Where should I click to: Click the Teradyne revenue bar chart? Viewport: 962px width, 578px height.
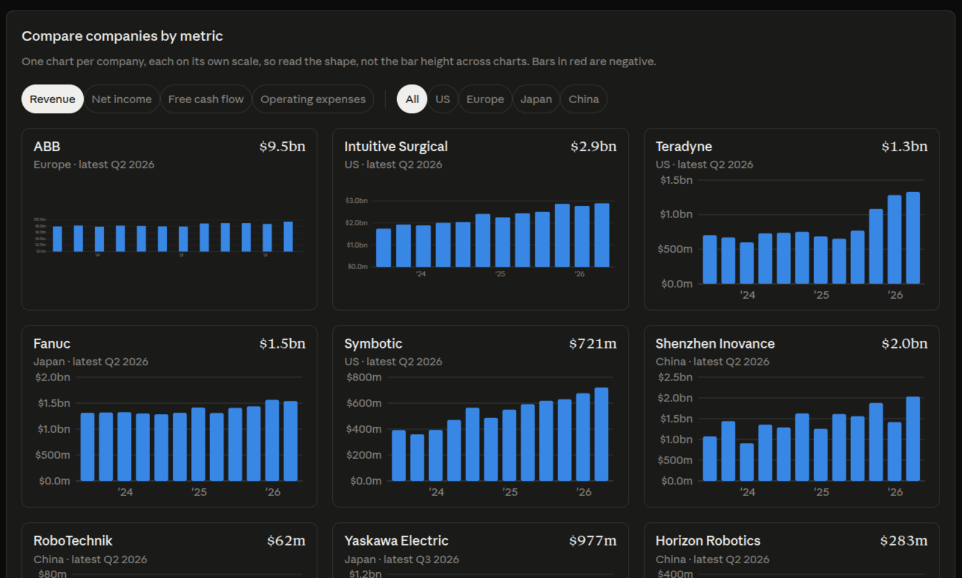791,237
